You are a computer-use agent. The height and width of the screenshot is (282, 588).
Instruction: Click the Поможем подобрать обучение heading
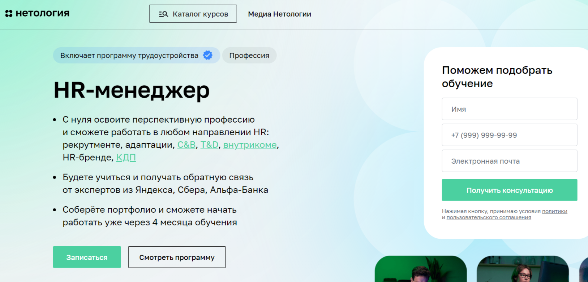click(497, 77)
